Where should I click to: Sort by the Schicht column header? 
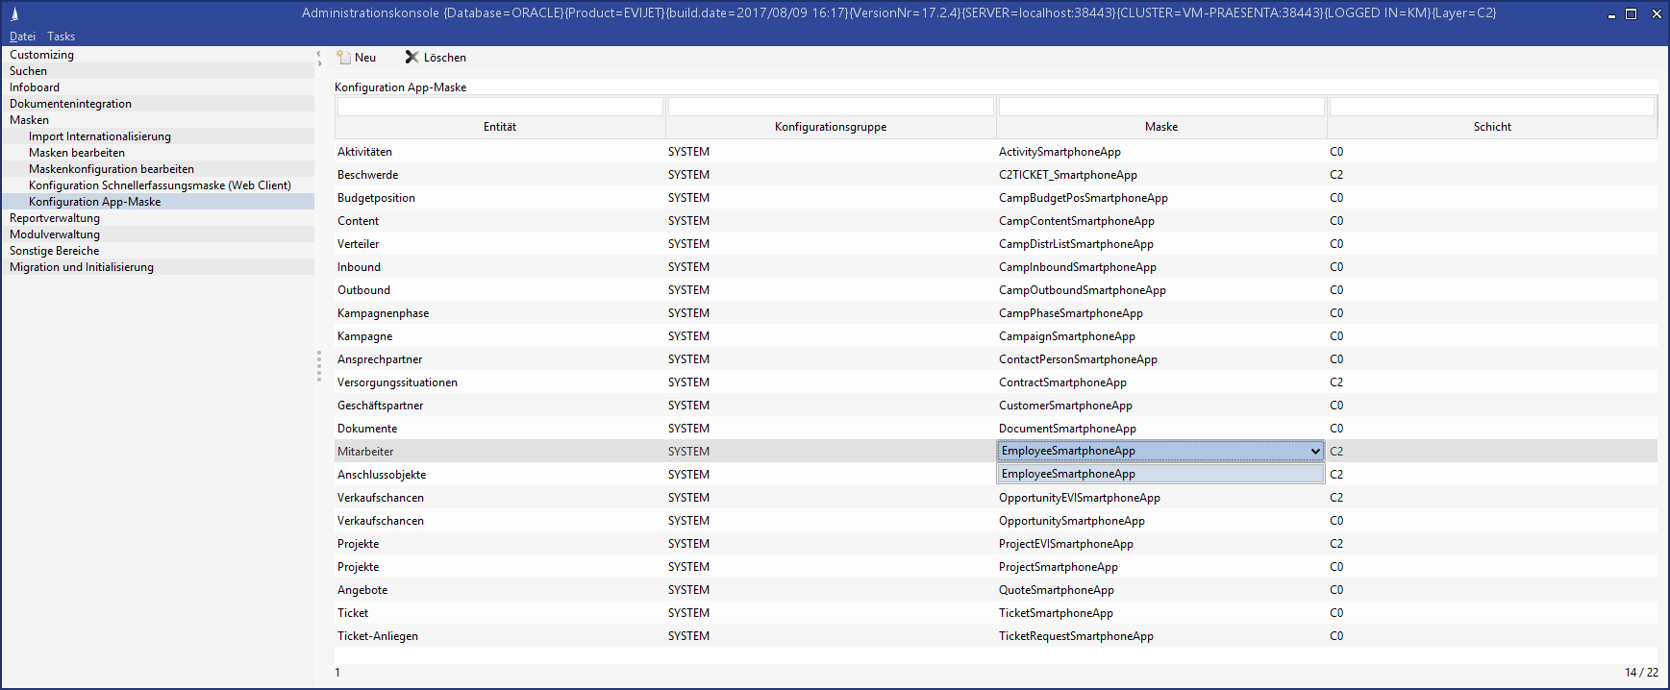tap(1491, 127)
